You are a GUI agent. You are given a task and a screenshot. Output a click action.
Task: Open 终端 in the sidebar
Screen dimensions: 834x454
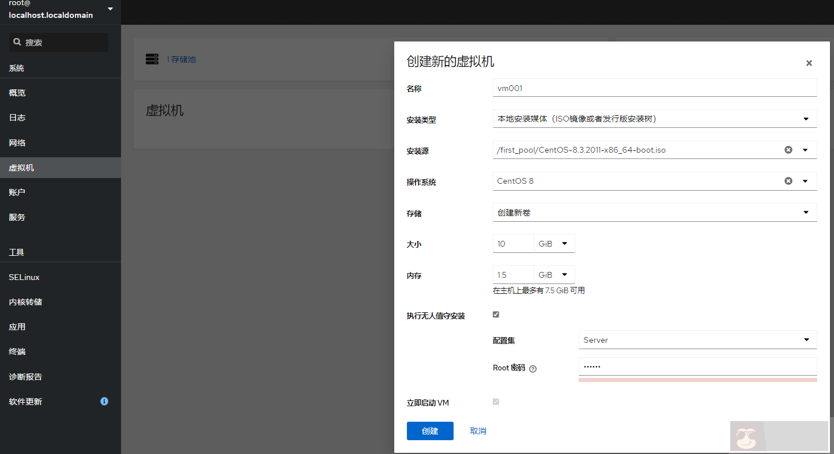(x=61, y=351)
